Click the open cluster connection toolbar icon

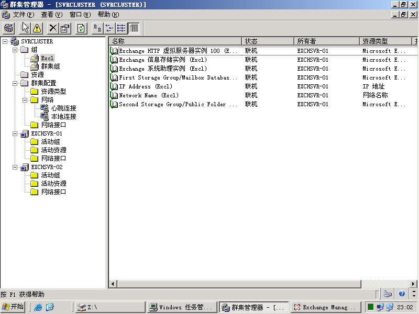click(x=9, y=28)
